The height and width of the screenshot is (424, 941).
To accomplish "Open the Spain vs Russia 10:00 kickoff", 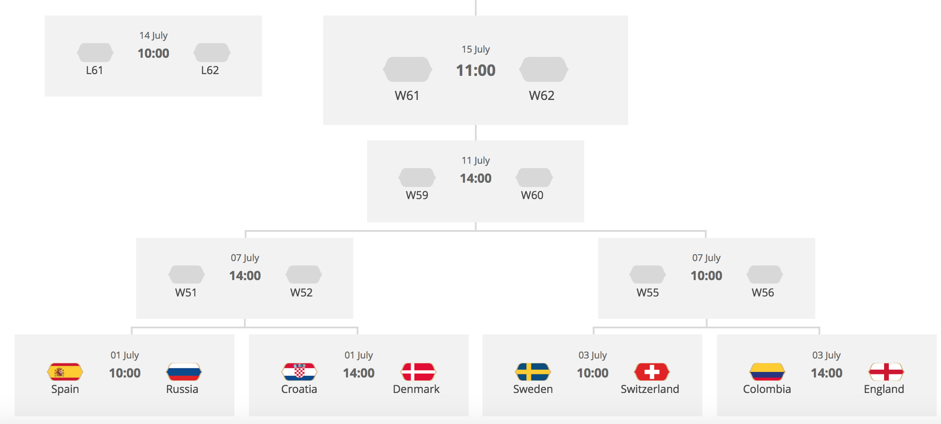I will coord(125,373).
